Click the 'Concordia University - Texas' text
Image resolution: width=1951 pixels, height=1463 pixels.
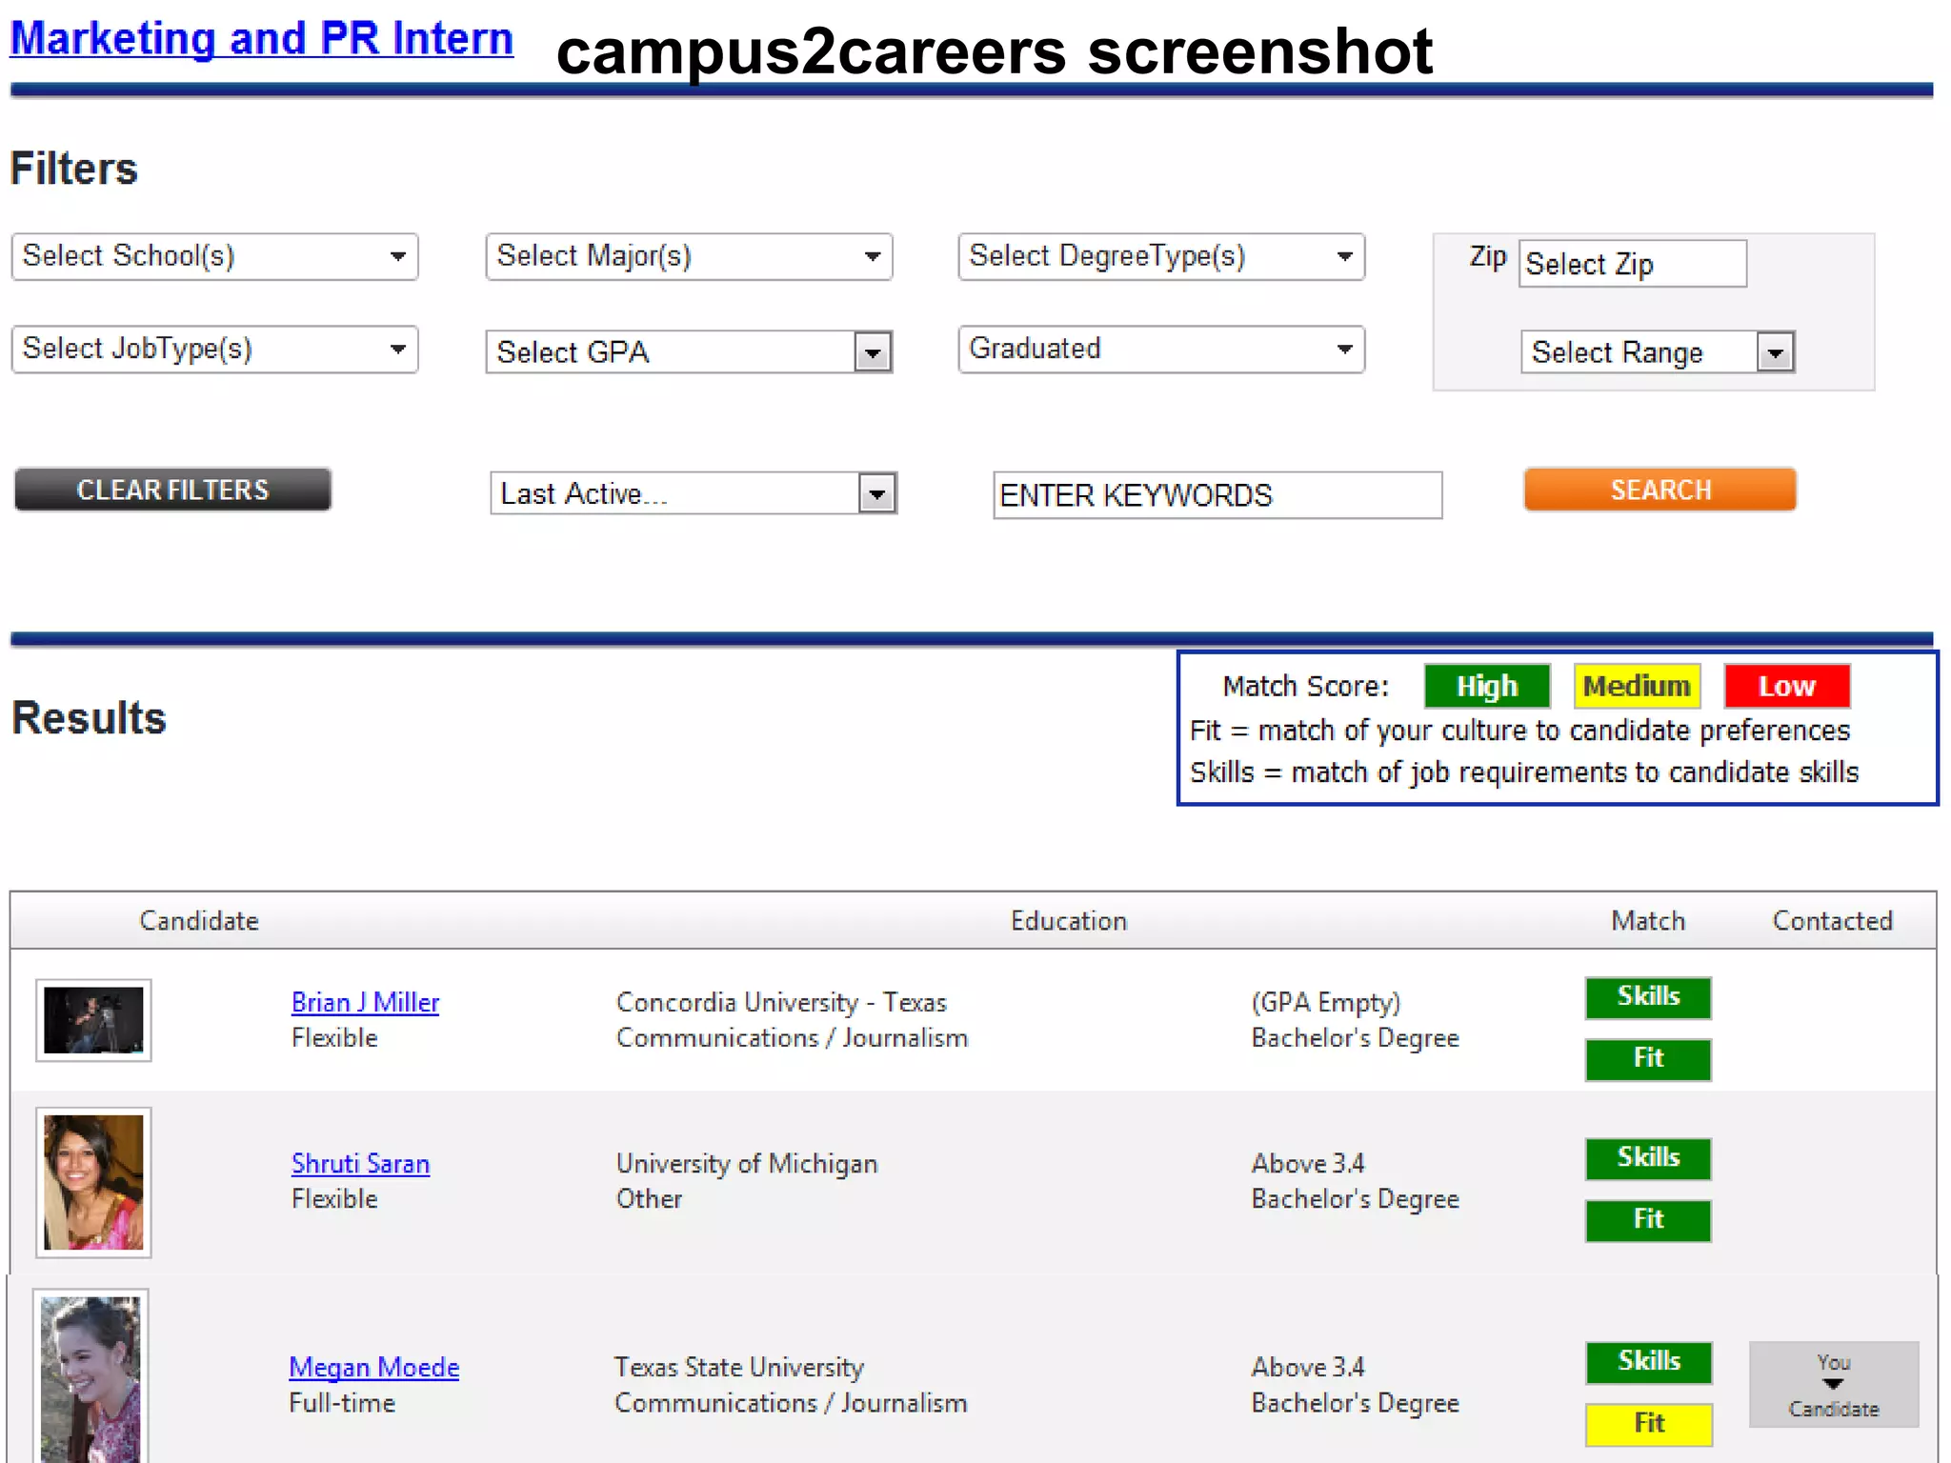coord(781,1002)
